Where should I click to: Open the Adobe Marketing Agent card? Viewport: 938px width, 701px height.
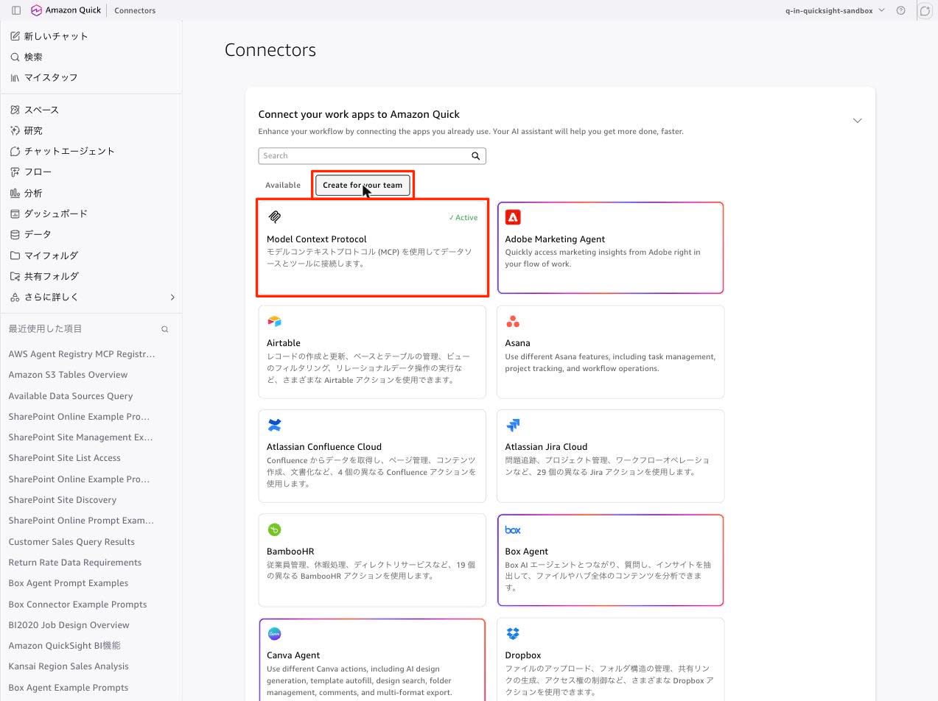pos(611,247)
